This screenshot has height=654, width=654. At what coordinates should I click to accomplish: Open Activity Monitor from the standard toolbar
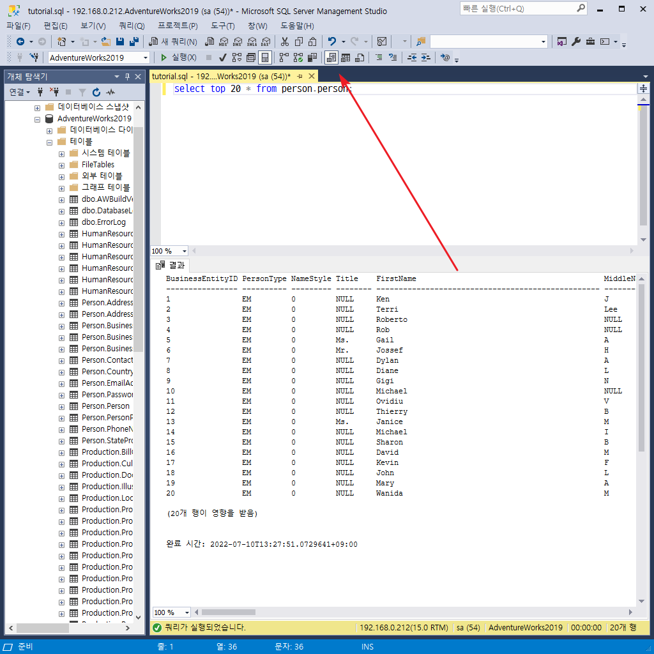click(382, 42)
